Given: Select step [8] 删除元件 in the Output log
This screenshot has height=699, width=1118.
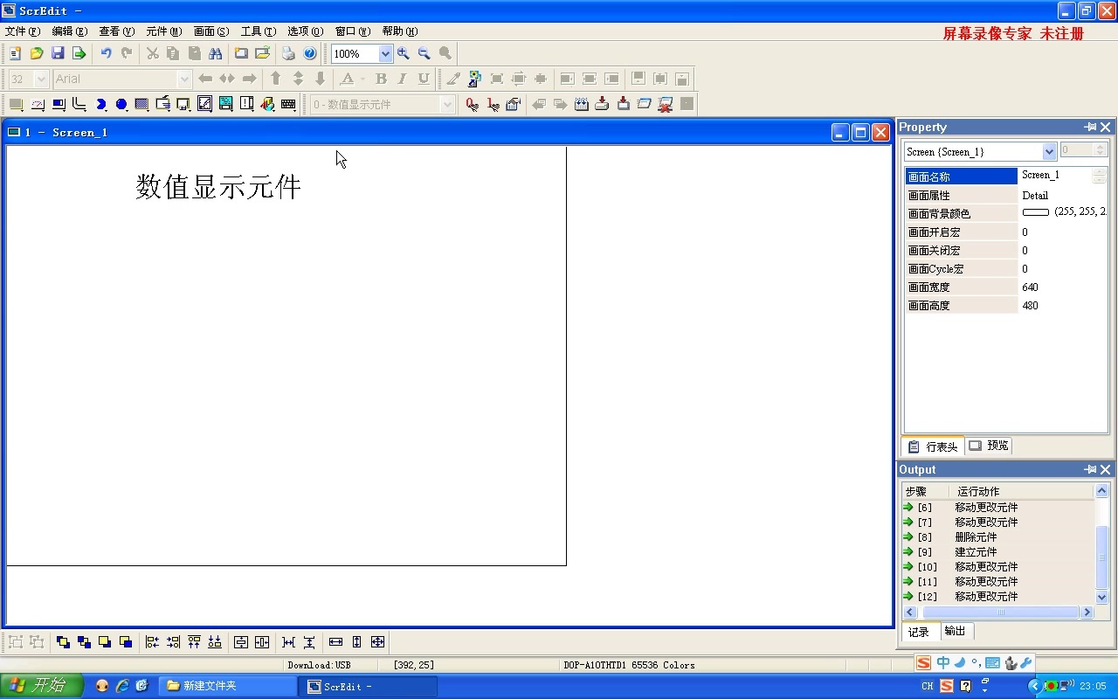Looking at the screenshot, I should pos(997,537).
